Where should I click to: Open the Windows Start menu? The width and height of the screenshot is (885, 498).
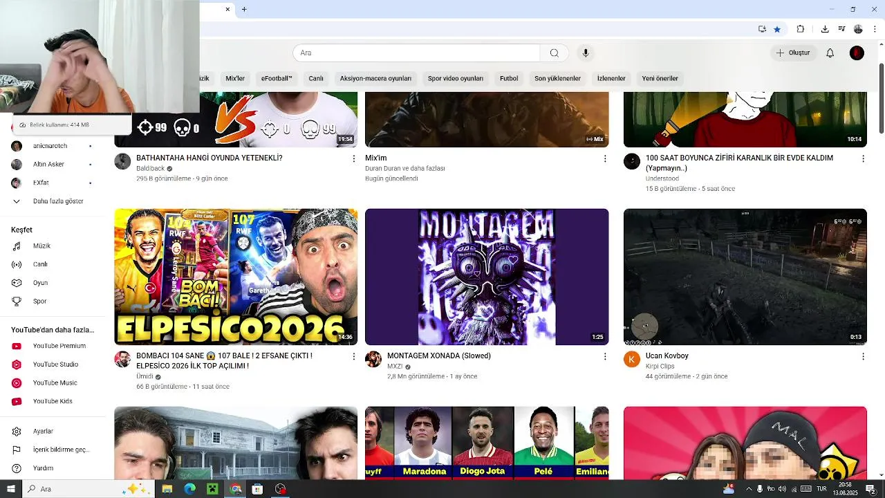tap(11, 489)
